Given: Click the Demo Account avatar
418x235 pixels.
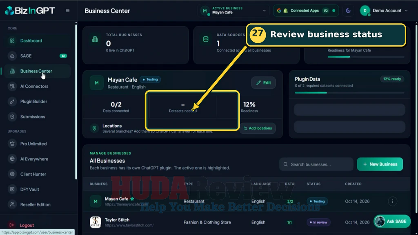Looking at the screenshot, I should 365,11.
